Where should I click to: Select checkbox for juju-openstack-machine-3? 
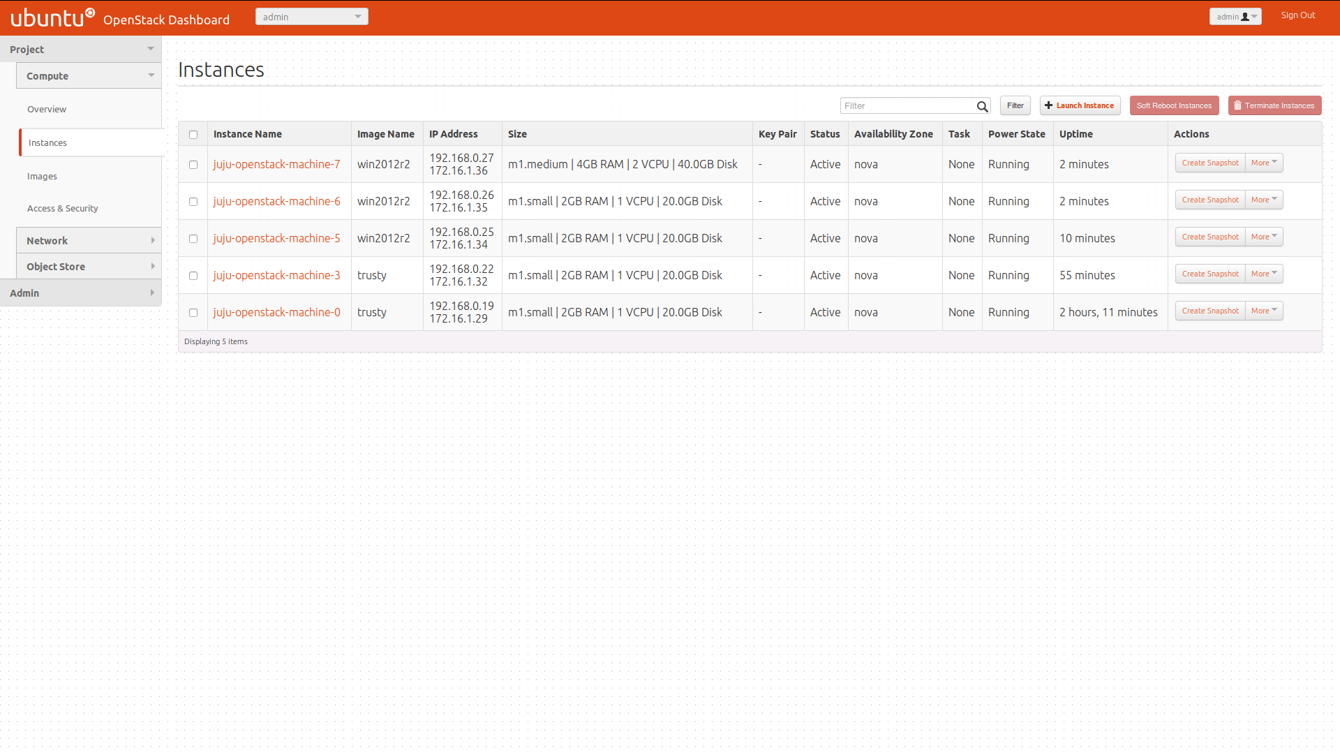tap(193, 276)
